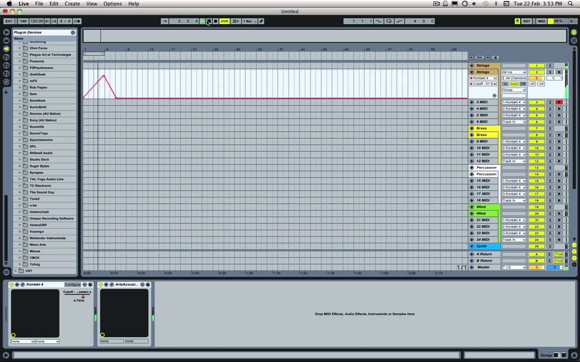Open the Help menu
This screenshot has width=580, height=362.
point(133,4)
